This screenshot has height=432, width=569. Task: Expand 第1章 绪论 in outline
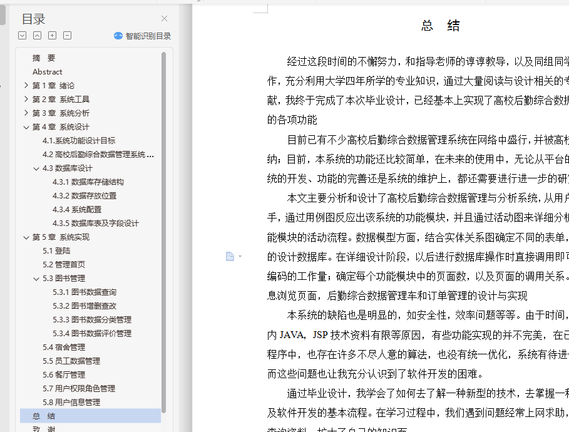pos(26,85)
